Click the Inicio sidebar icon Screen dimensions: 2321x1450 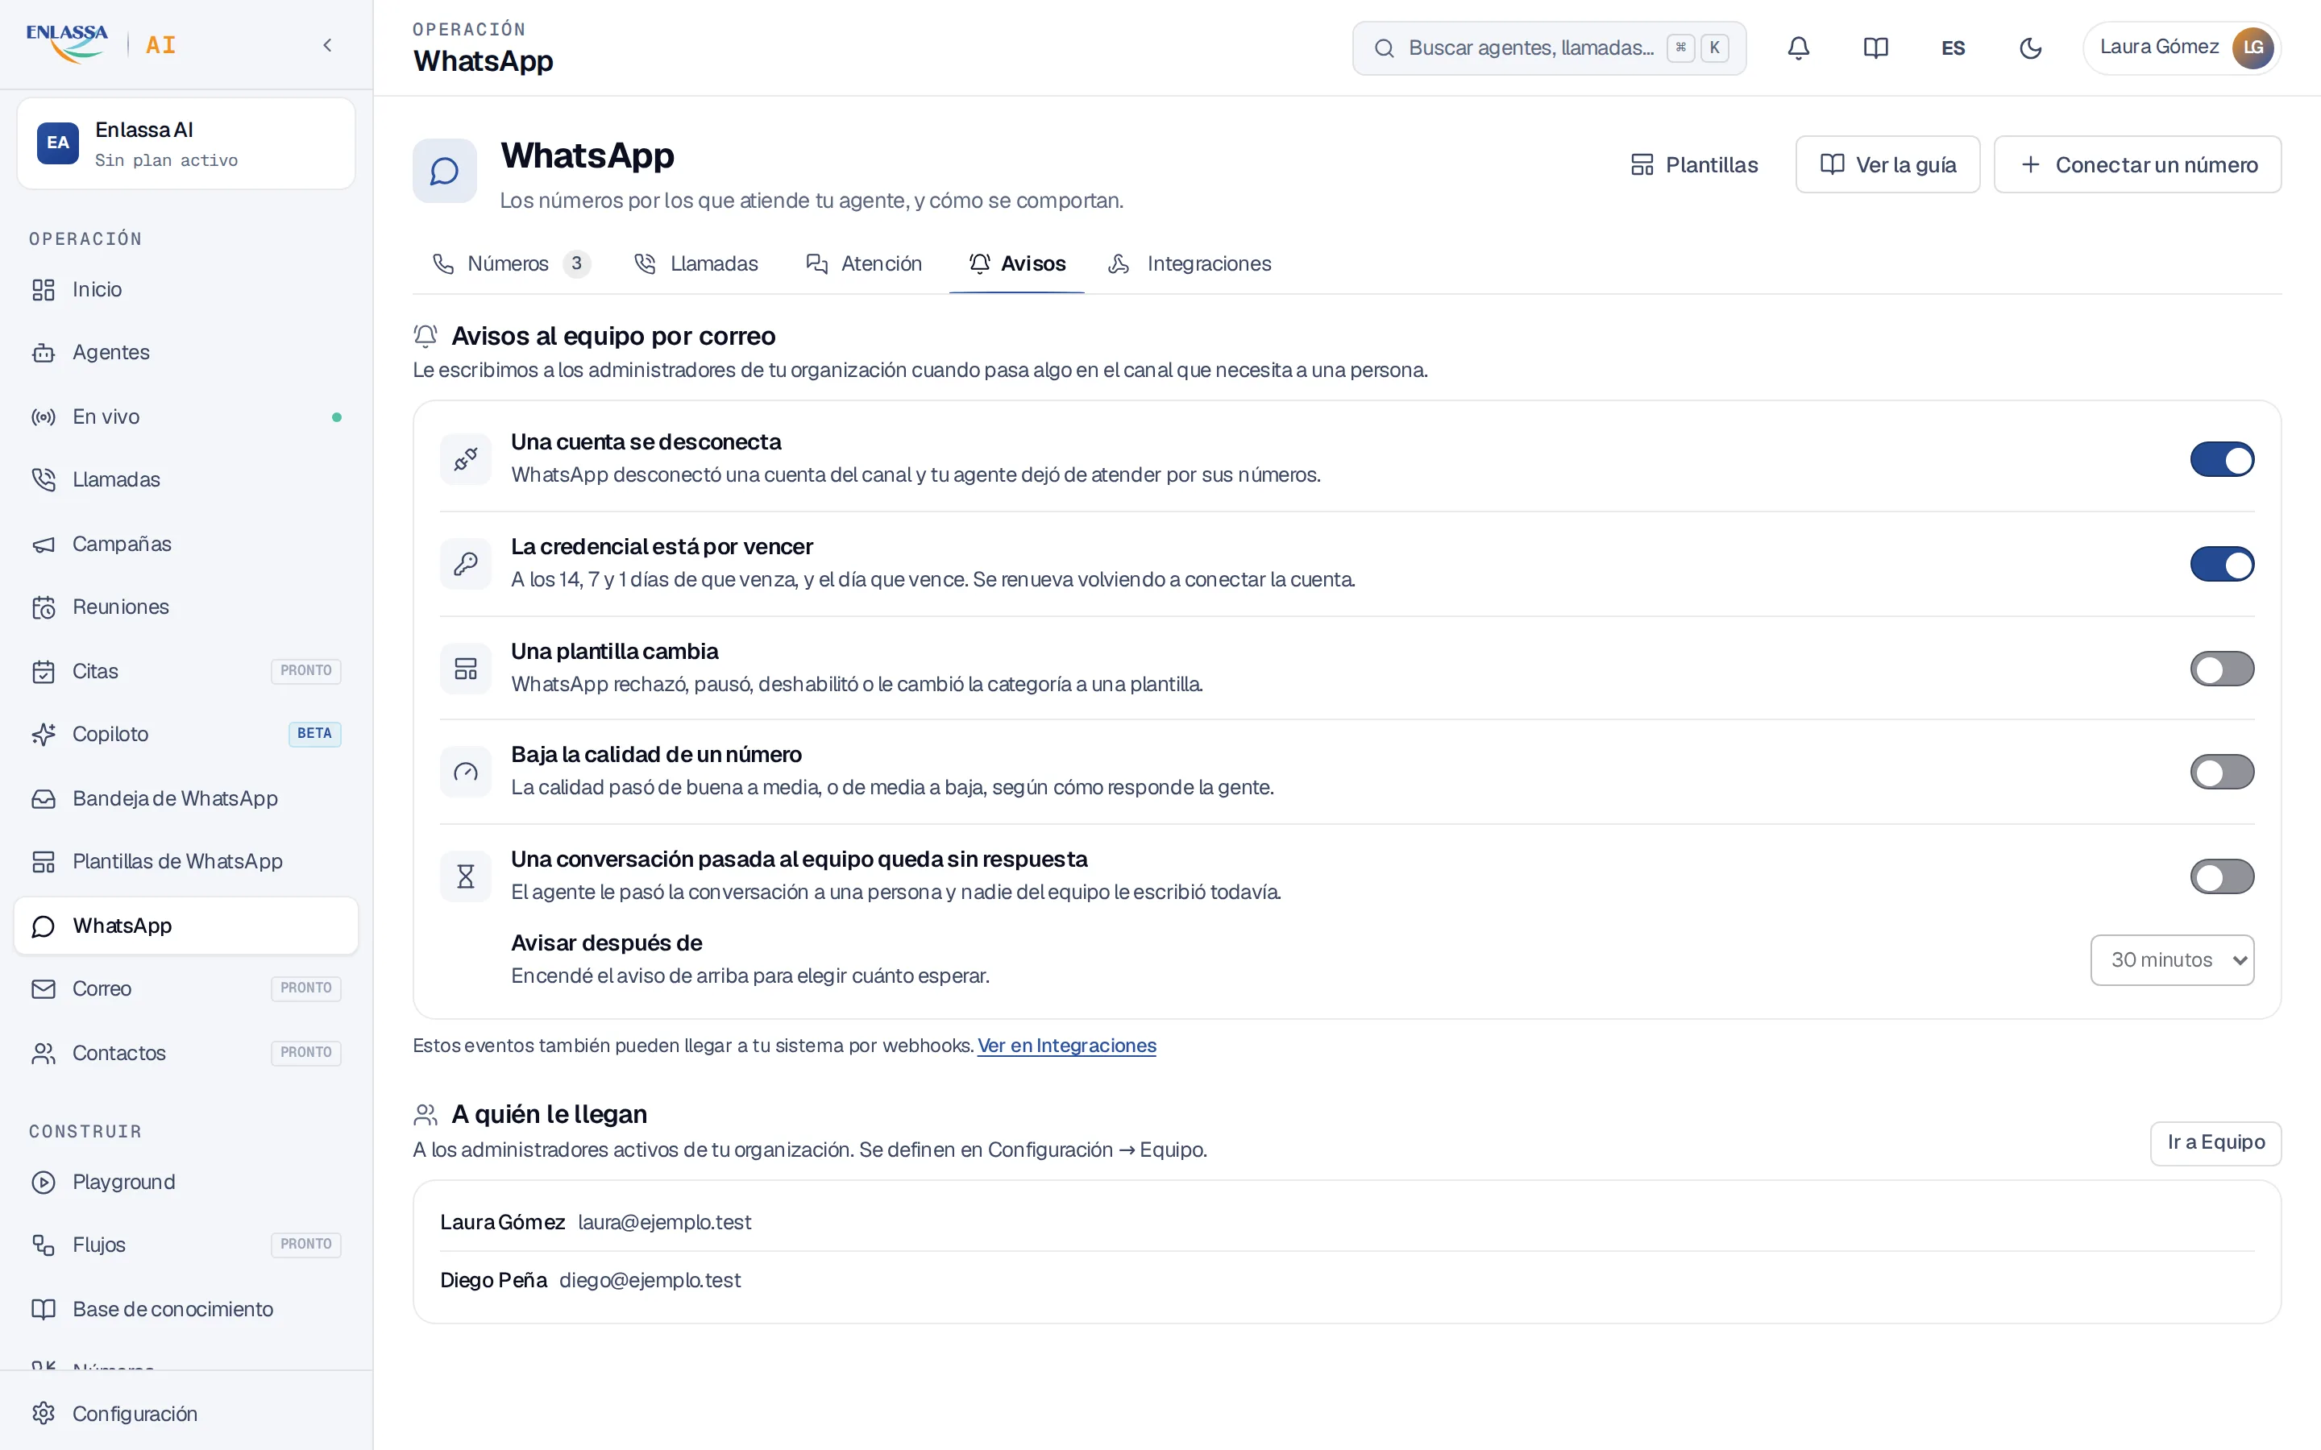[x=44, y=290]
